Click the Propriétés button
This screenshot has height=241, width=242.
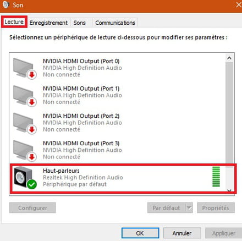click(216, 208)
